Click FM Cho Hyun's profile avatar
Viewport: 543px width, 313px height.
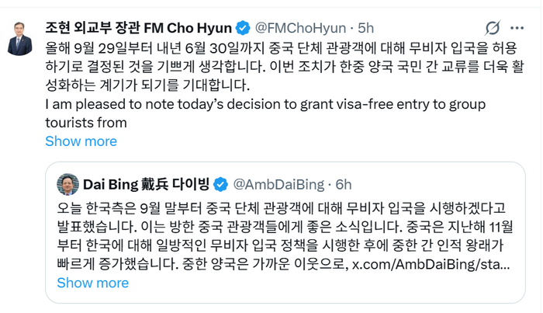[19, 38]
